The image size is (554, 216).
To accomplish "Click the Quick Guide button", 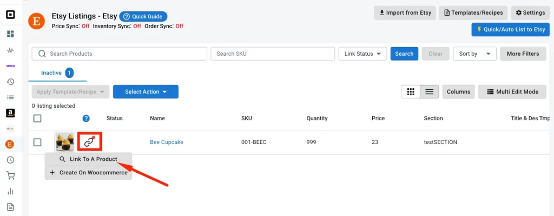I will [143, 17].
